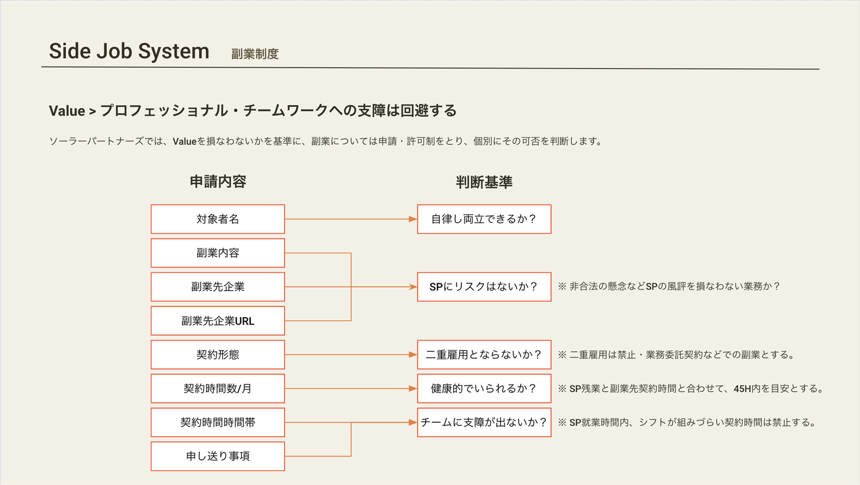Select the 副業先企業URL box
This screenshot has height=485, width=860.
pyautogui.click(x=217, y=321)
